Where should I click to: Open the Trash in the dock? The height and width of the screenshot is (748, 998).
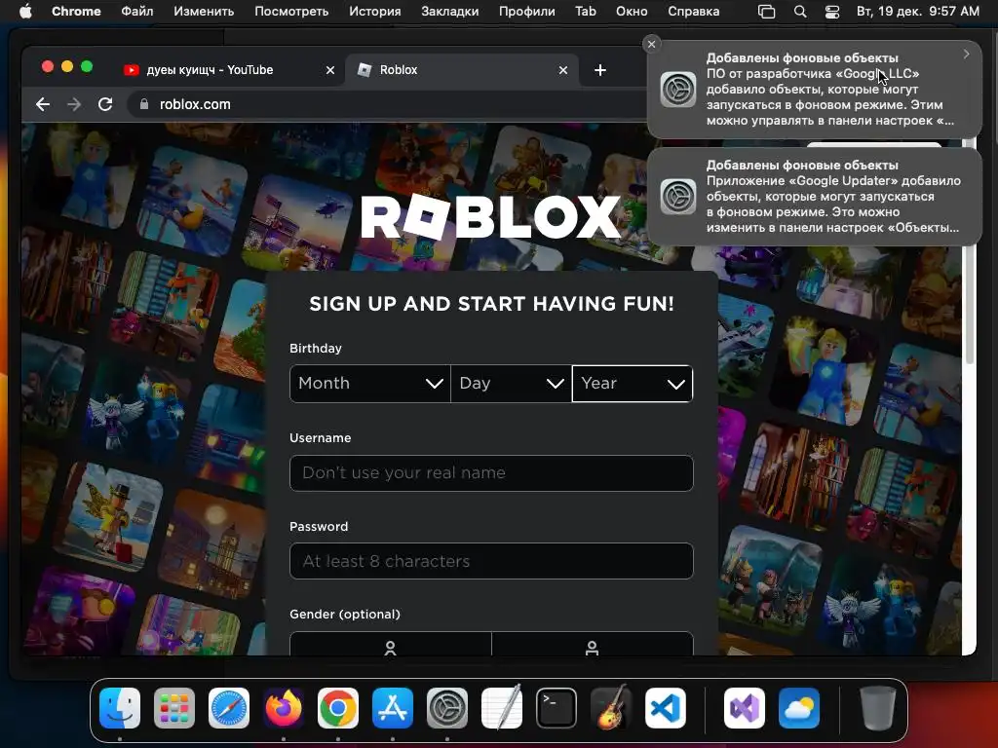point(878,708)
